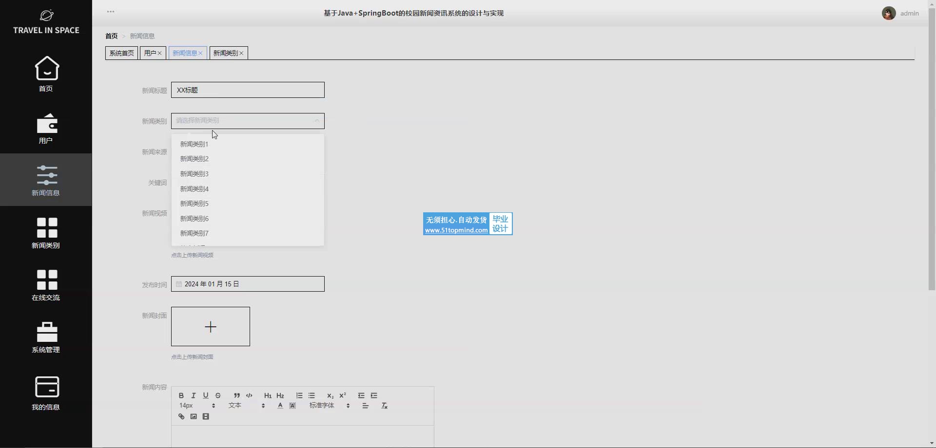
Task: Increase the indent
Action: coord(374,395)
